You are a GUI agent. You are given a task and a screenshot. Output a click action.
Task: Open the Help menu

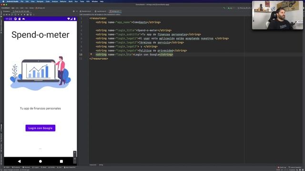[x=102, y=1]
